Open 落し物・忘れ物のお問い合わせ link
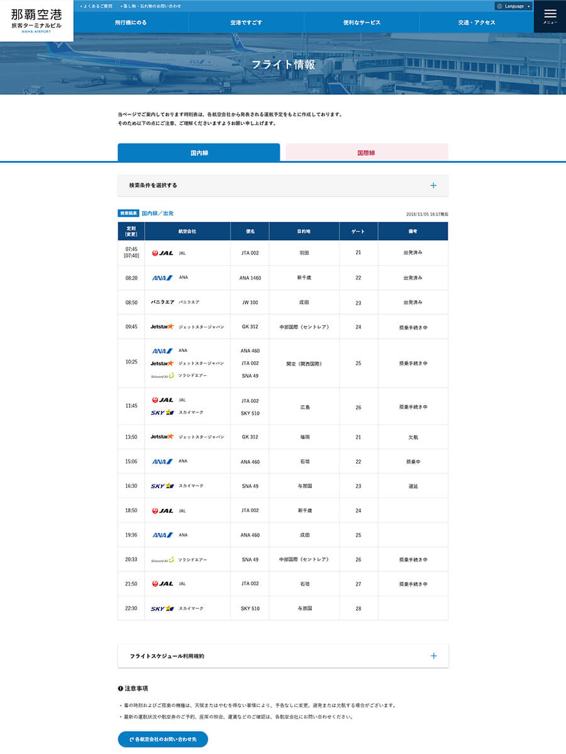The height and width of the screenshot is (754, 566). point(151,6)
